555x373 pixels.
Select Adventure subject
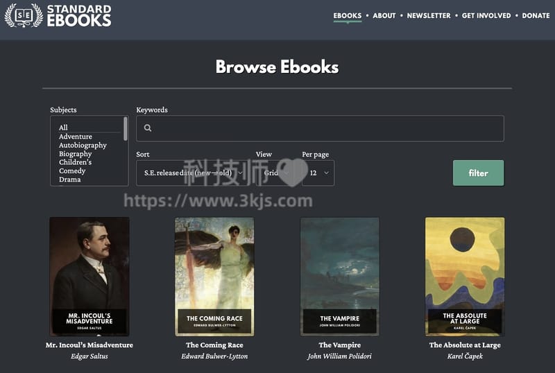pyautogui.click(x=76, y=137)
